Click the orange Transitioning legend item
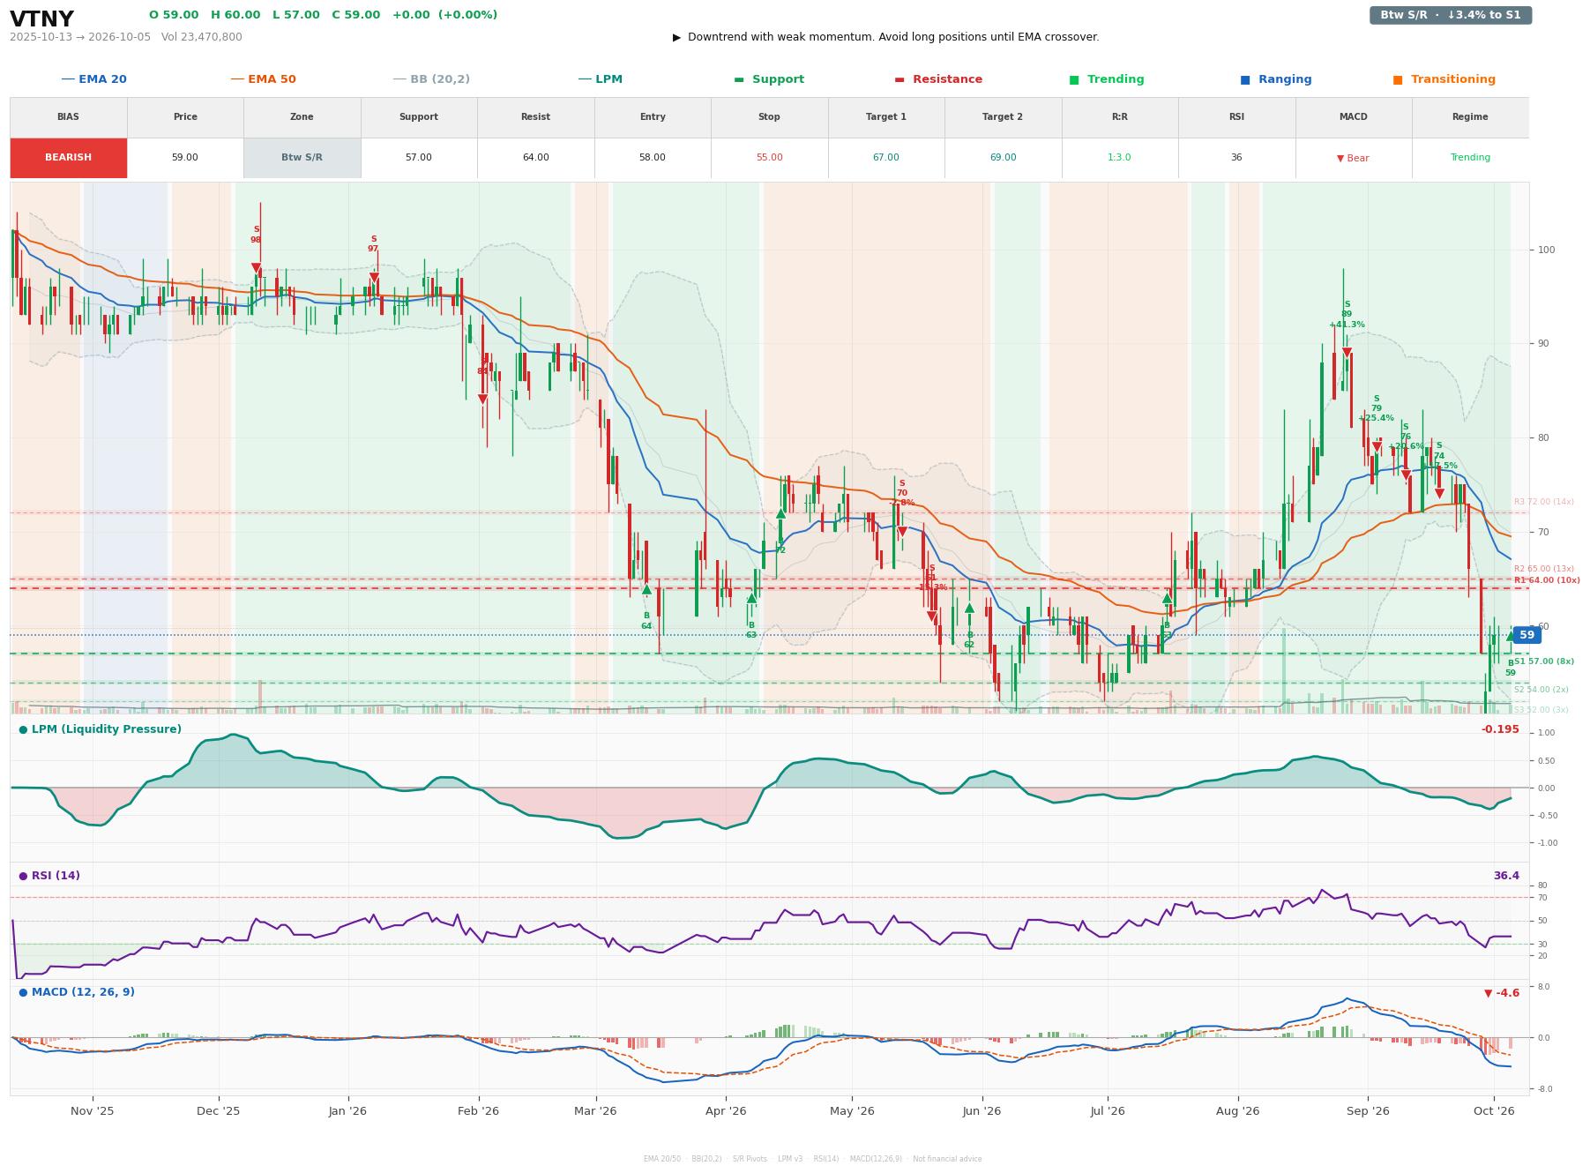 (1444, 79)
